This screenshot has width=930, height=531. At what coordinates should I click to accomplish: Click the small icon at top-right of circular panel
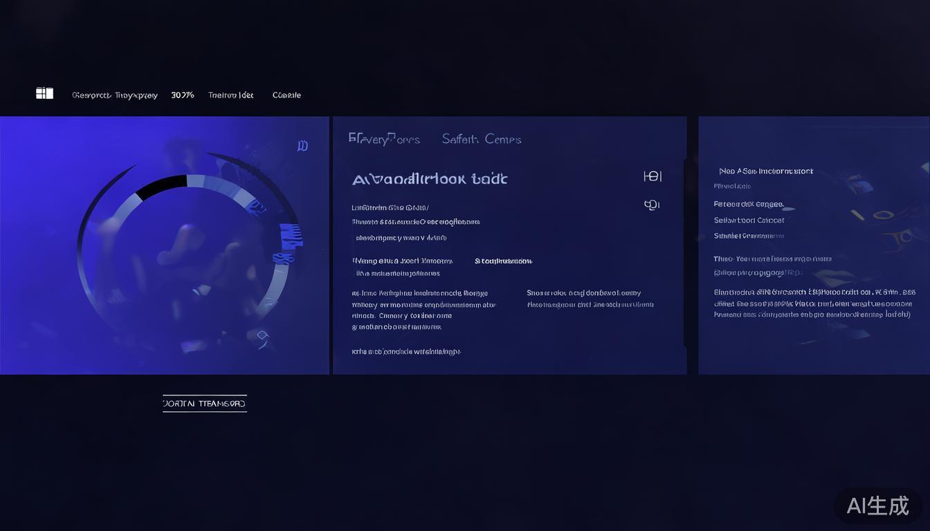pos(302,146)
